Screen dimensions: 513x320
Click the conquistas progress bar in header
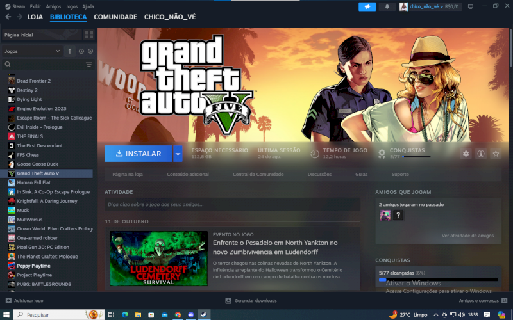[416, 157]
